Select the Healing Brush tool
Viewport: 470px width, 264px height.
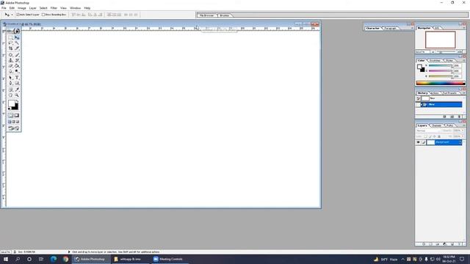pos(10,55)
